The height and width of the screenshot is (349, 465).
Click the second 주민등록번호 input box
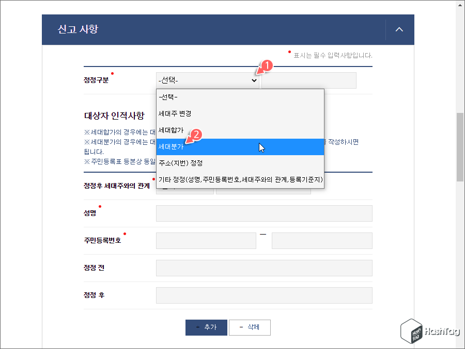[322, 240]
